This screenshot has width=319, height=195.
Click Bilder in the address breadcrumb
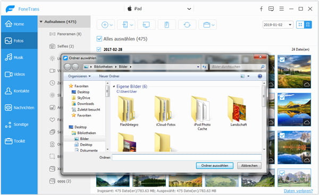point(123,67)
